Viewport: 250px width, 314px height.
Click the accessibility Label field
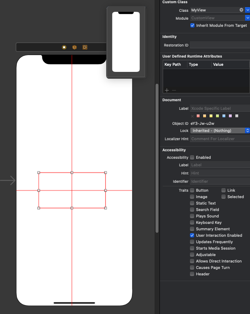click(x=220, y=165)
